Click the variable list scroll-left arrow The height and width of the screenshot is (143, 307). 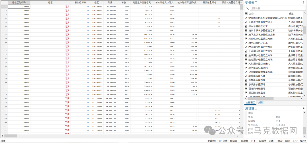pyautogui.click(x=246, y=99)
